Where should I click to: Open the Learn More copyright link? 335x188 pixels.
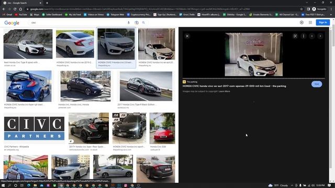coord(225,91)
